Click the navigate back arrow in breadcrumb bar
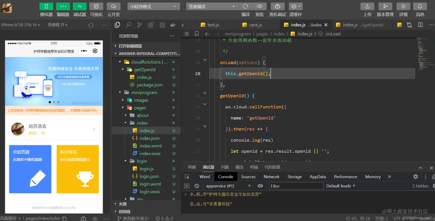Image resolution: width=435 pixels, height=221 pixels. pos(207,34)
